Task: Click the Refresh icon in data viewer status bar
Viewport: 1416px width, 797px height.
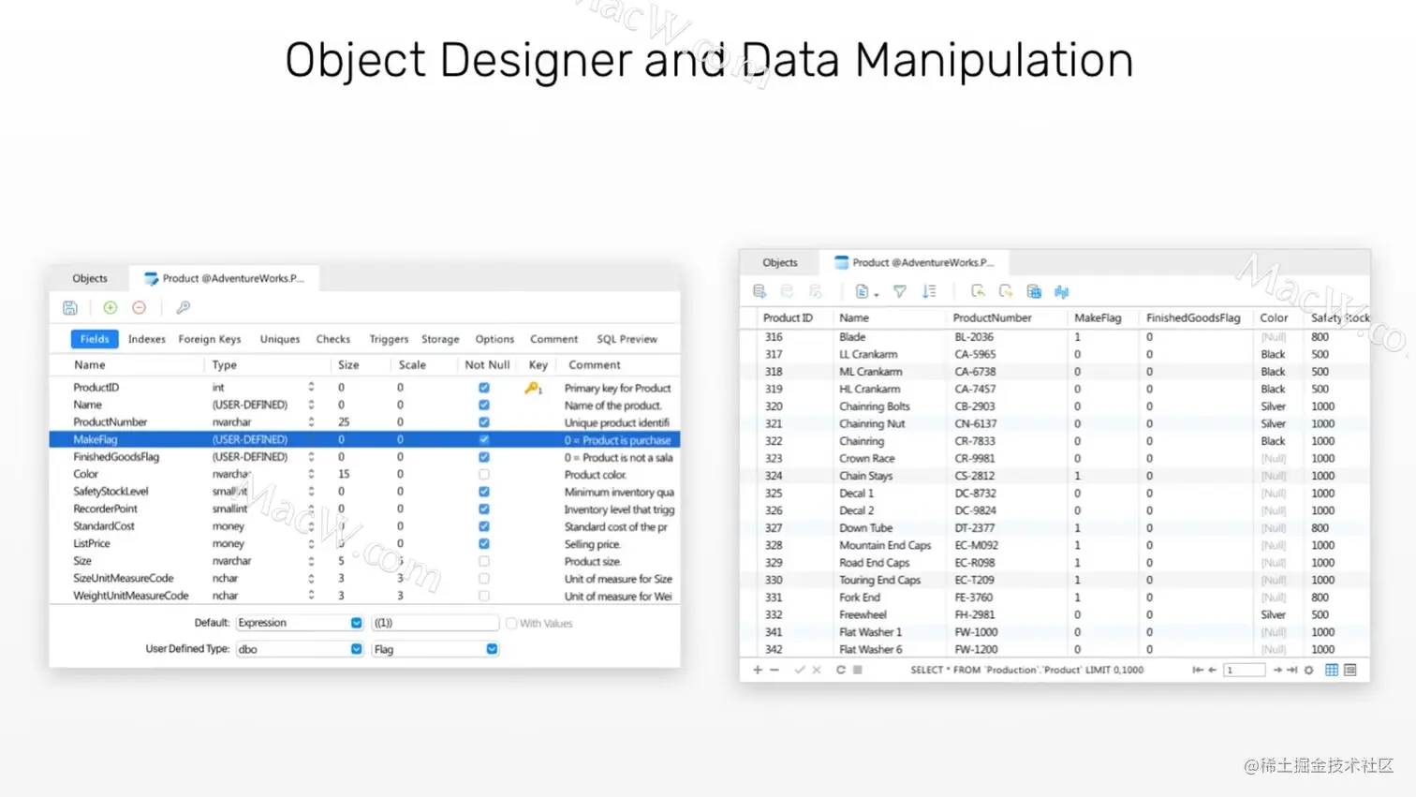Action: tap(841, 670)
